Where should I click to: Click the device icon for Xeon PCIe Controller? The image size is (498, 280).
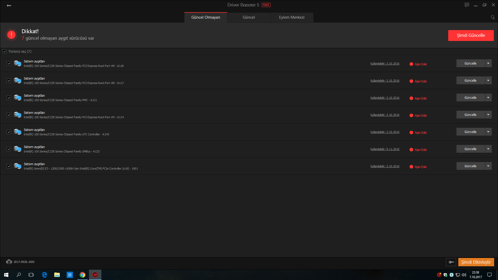(18, 166)
